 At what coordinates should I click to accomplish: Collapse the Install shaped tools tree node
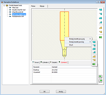point(4,5)
